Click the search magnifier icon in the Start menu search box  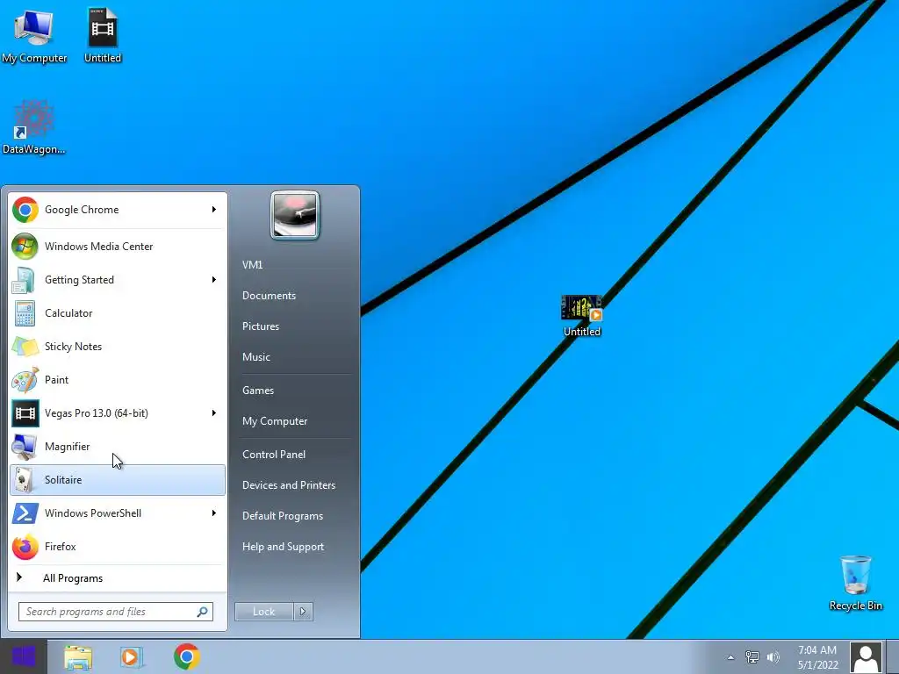point(203,612)
